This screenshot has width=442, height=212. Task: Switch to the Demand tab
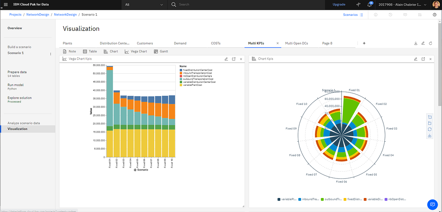pos(180,43)
